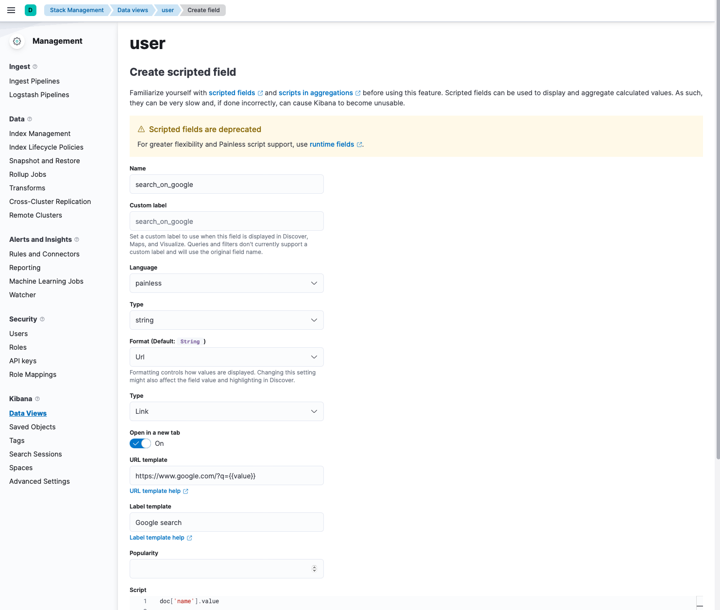Click the help icon beside Ingest
720x610 pixels.
[35, 67]
